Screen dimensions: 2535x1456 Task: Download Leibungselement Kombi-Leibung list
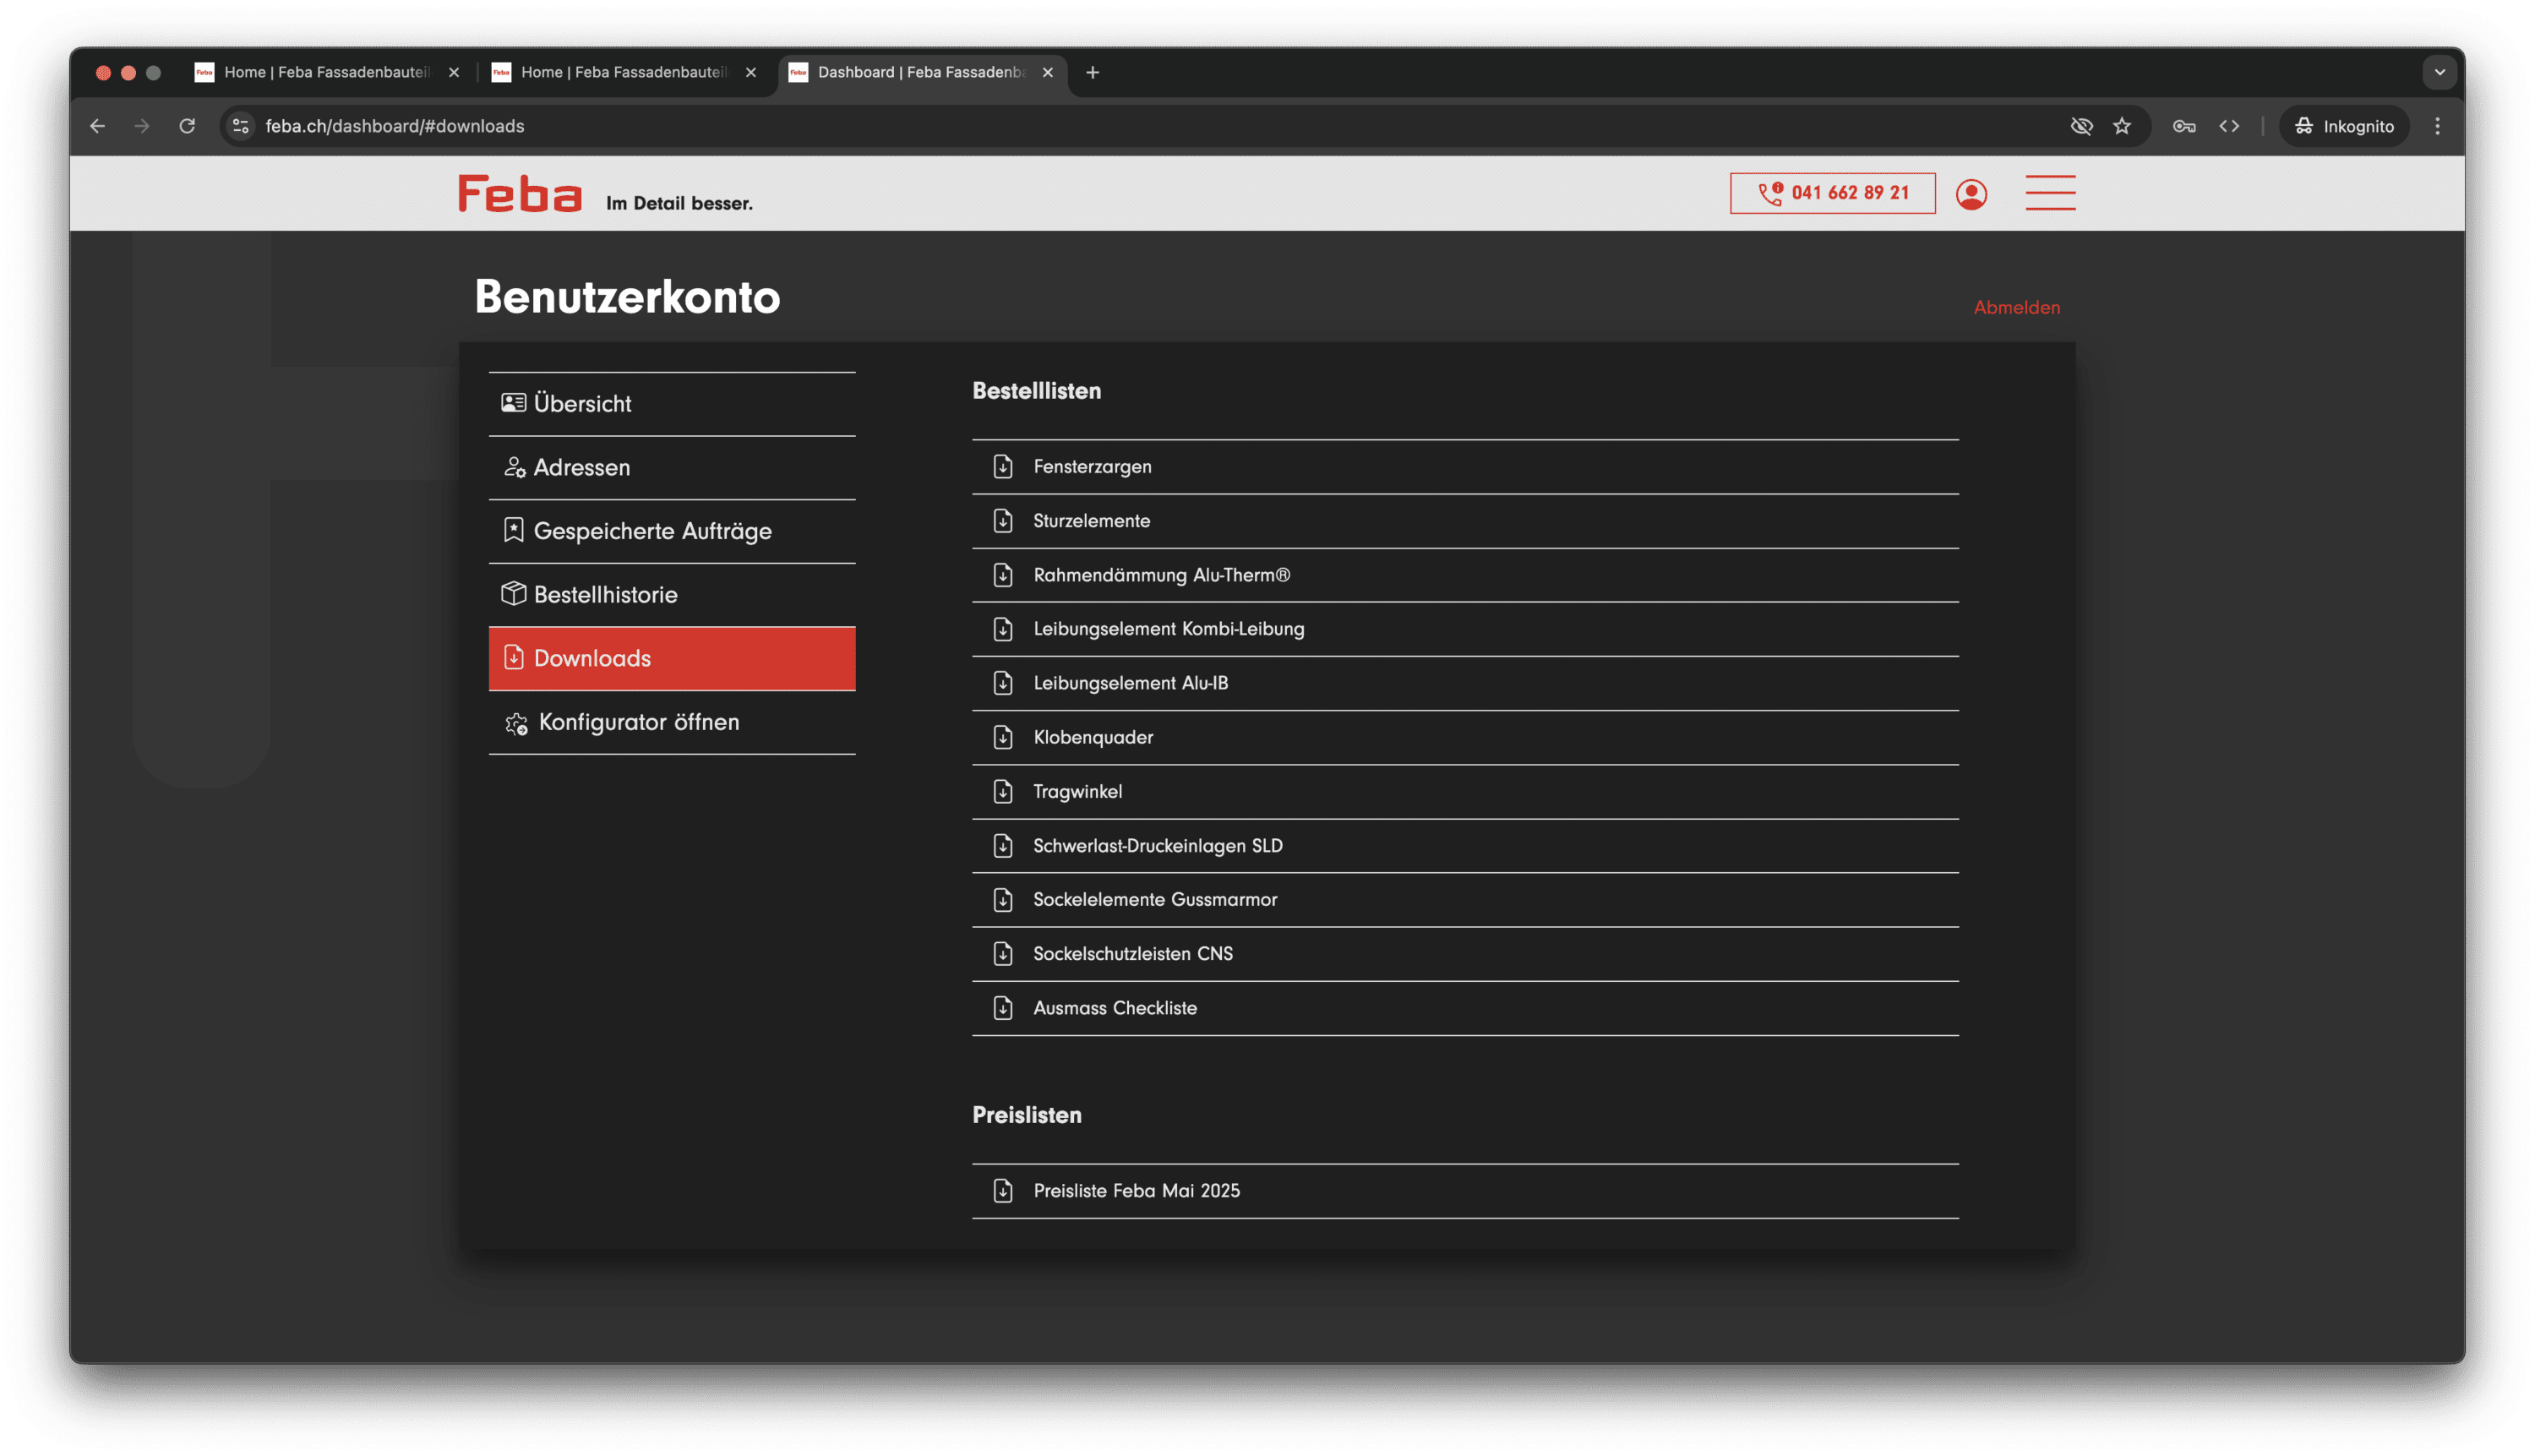pos(1465,629)
